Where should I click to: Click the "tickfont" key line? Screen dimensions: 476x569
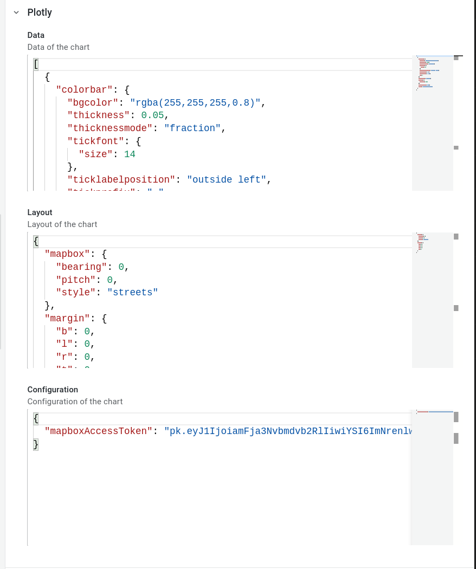[x=104, y=141]
